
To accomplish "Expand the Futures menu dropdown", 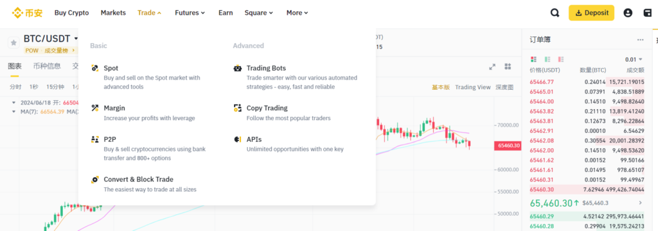I will (190, 13).
